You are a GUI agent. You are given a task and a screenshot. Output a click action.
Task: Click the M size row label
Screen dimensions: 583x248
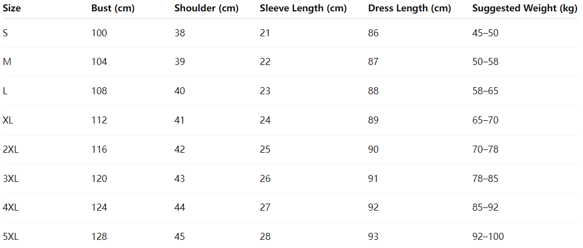[7, 62]
